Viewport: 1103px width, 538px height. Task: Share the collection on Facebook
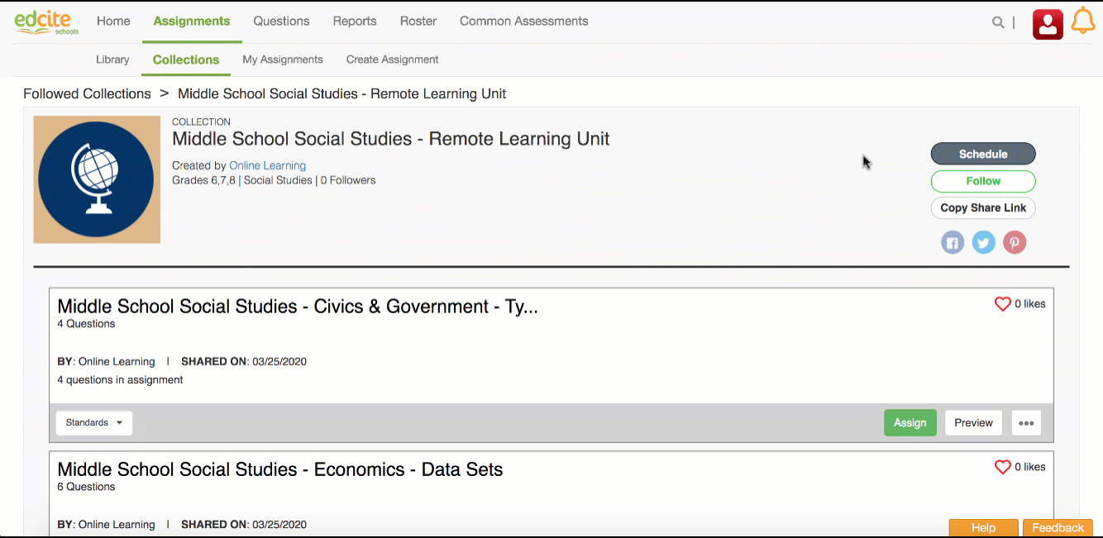point(952,242)
